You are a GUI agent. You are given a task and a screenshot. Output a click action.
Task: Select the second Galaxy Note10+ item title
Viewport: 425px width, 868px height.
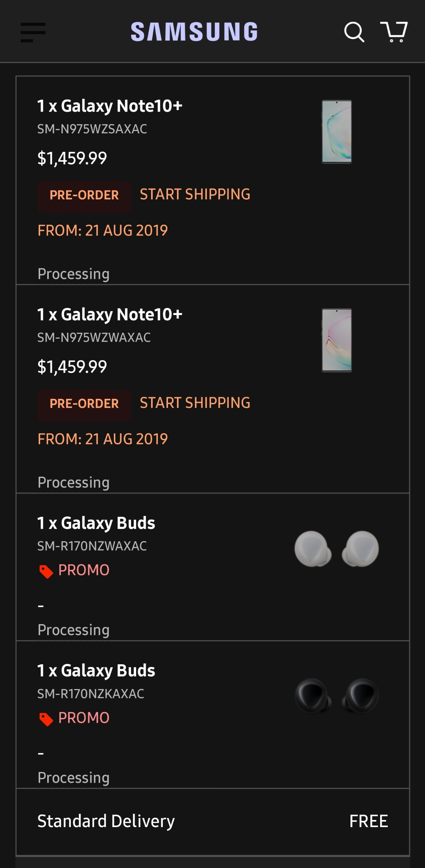click(x=110, y=315)
